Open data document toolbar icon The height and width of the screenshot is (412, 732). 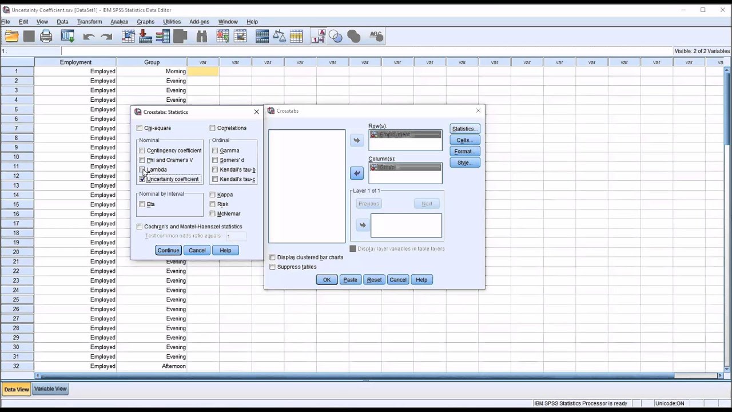point(11,37)
